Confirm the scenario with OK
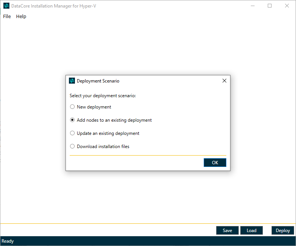The image size is (296, 246). 215,163
